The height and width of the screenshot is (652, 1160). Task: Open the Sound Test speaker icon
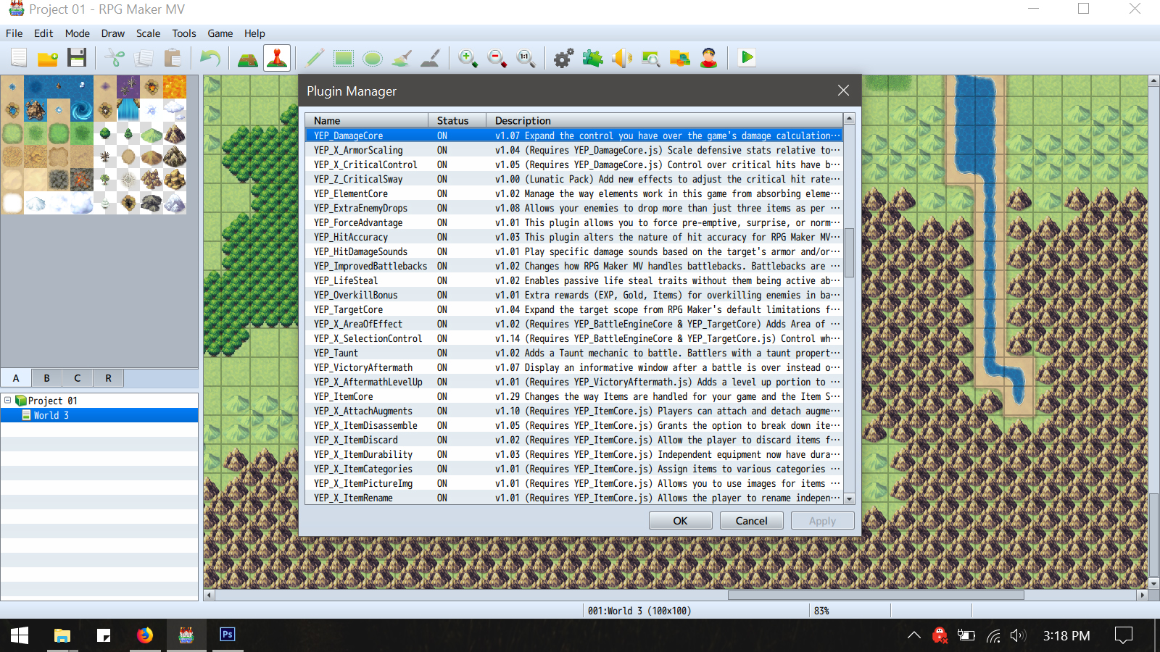pos(622,58)
